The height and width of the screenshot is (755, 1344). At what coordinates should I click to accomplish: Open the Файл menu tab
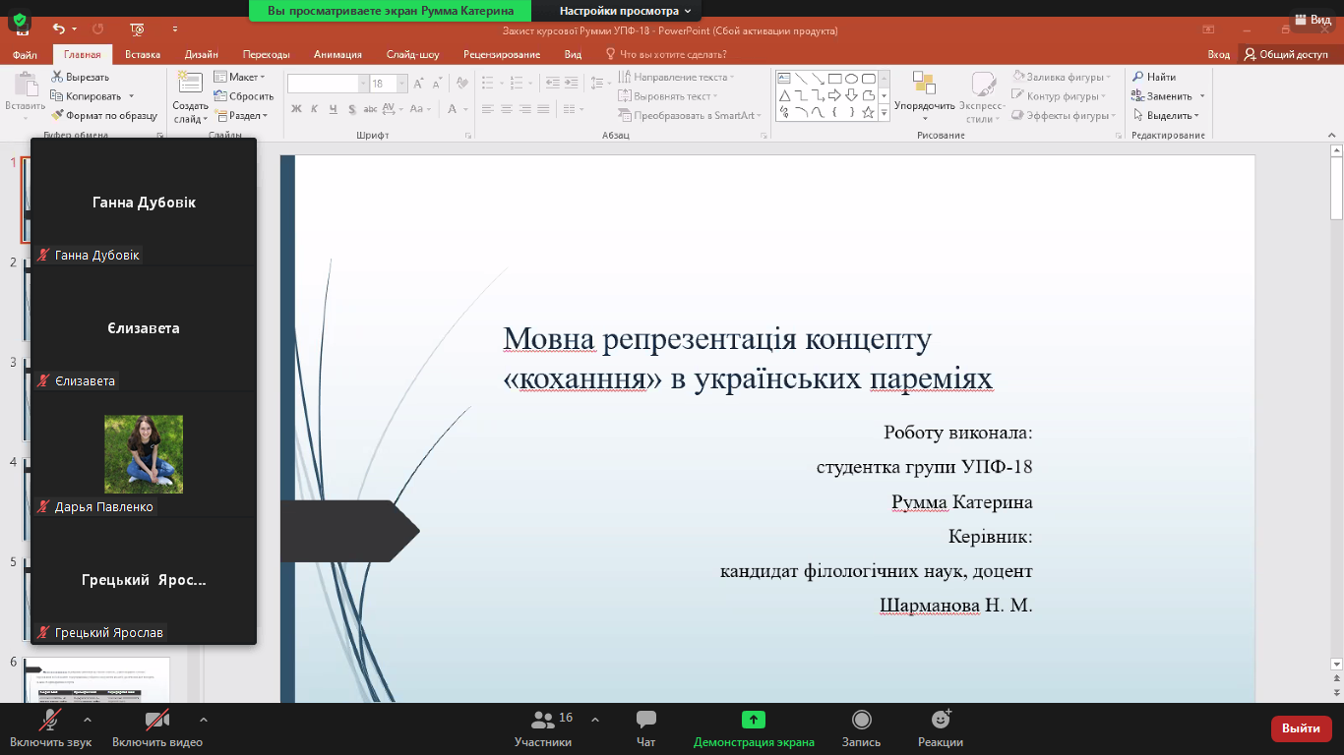[26, 54]
